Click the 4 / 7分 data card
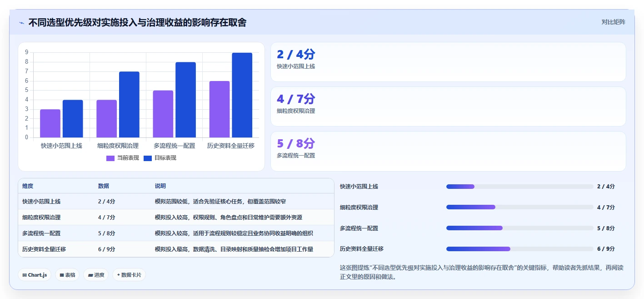 coord(448,106)
